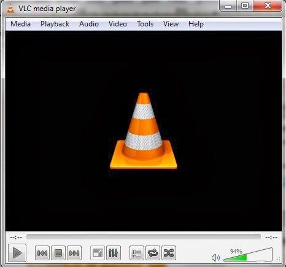This screenshot has width=286, height=267.
Task: Adjust the 94% volume slider
Action: click(x=248, y=255)
